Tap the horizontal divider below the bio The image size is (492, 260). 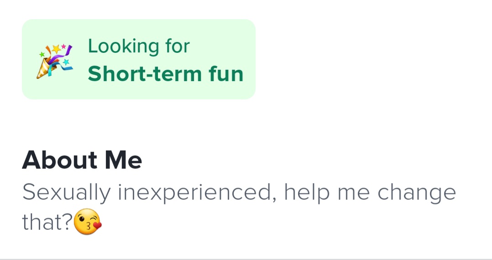click(x=246, y=259)
